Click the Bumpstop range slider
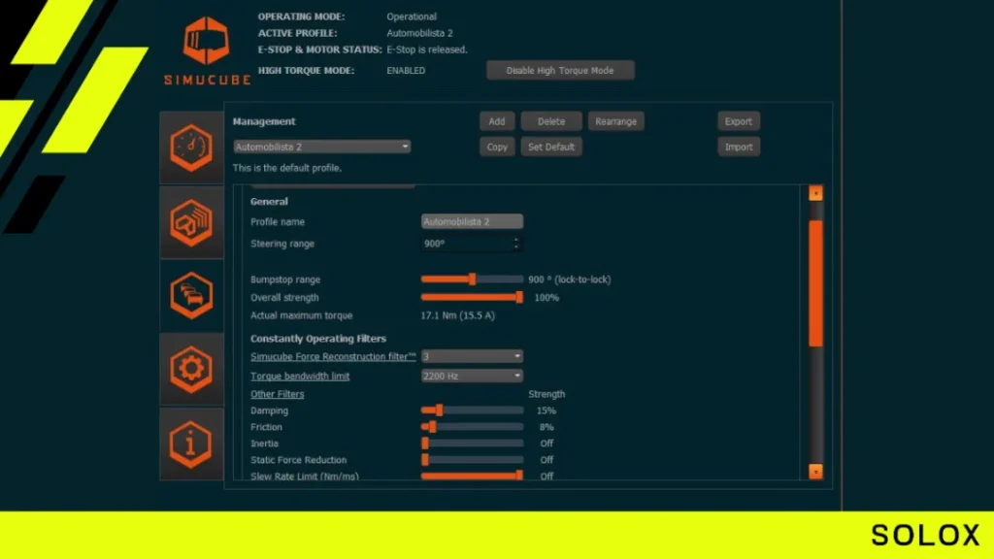The image size is (994, 559). coord(472,279)
